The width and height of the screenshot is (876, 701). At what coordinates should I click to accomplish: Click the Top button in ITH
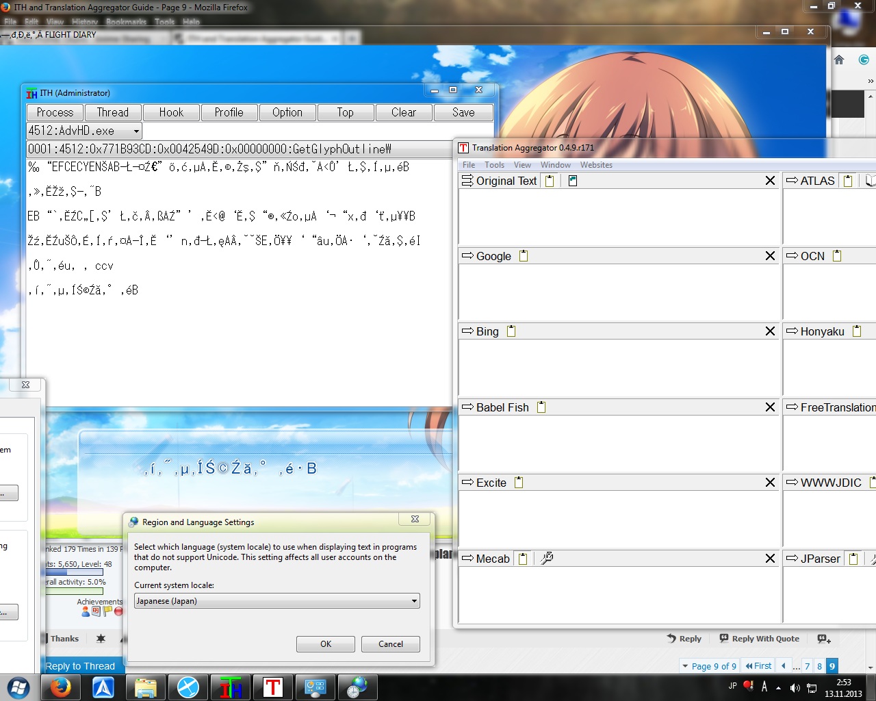tap(346, 112)
